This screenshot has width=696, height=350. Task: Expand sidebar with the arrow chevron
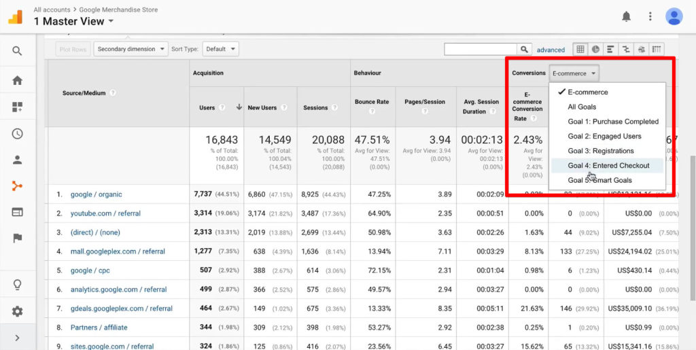[x=17, y=338]
